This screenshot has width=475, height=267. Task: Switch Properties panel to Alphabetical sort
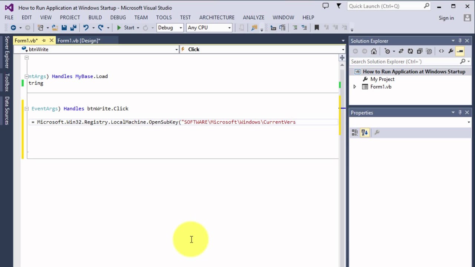364,132
